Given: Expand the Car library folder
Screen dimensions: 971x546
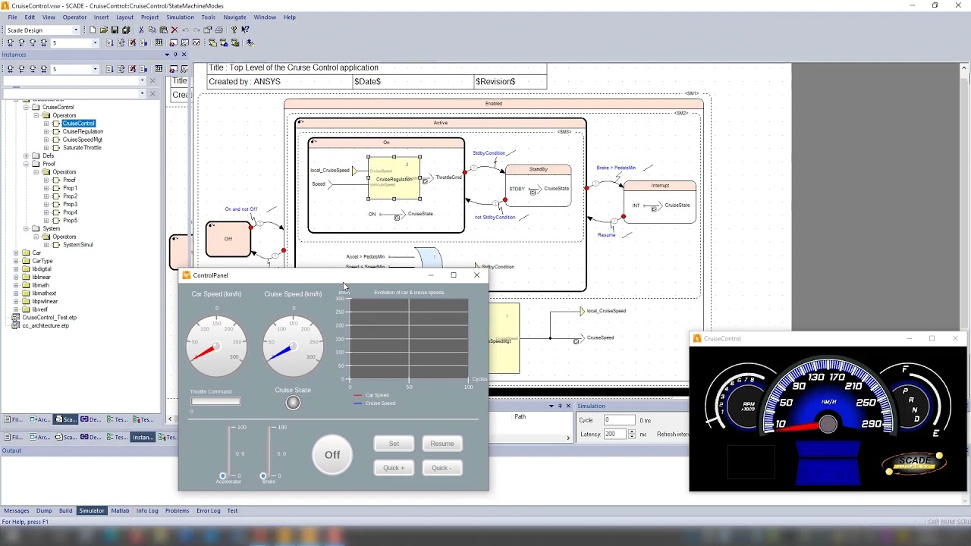Looking at the screenshot, I should (x=16, y=253).
